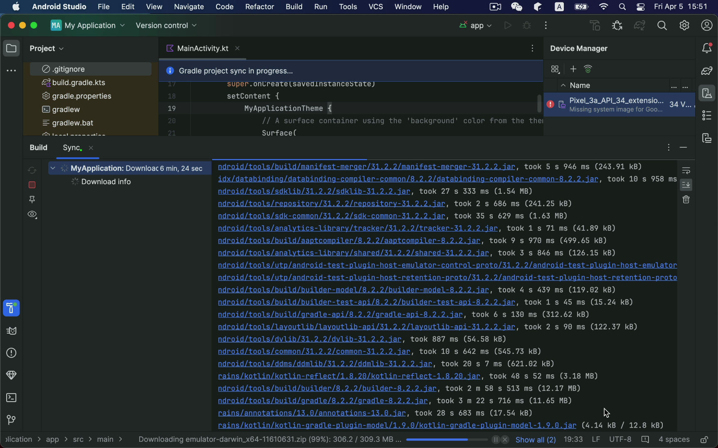Open the VCS menu
Viewport: 718px width, 448px height.
[376, 7]
